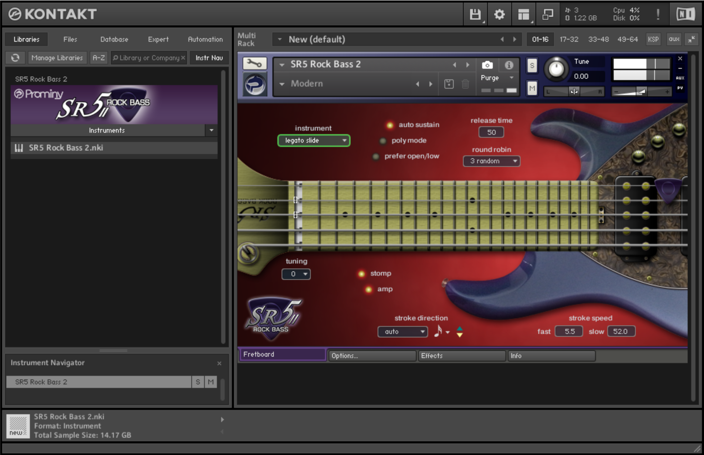Open Info tab
Viewport: 704px width, 455px height.
click(551, 356)
